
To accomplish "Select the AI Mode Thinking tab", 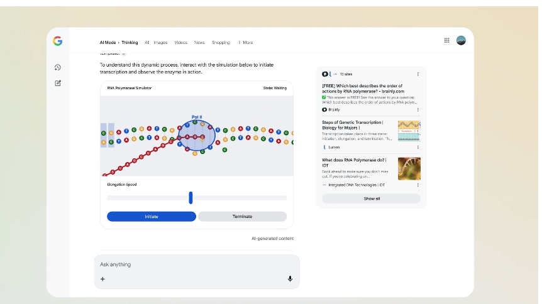I will (x=119, y=43).
